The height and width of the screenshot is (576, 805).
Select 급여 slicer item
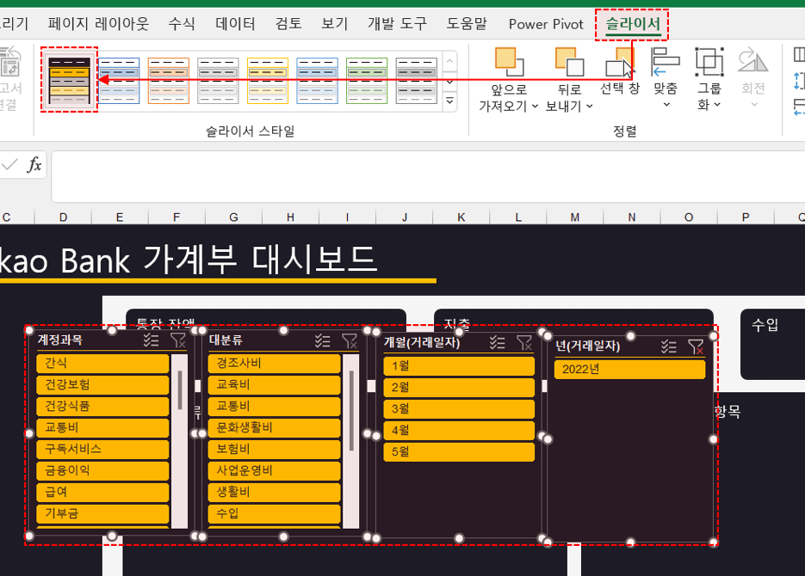(102, 493)
